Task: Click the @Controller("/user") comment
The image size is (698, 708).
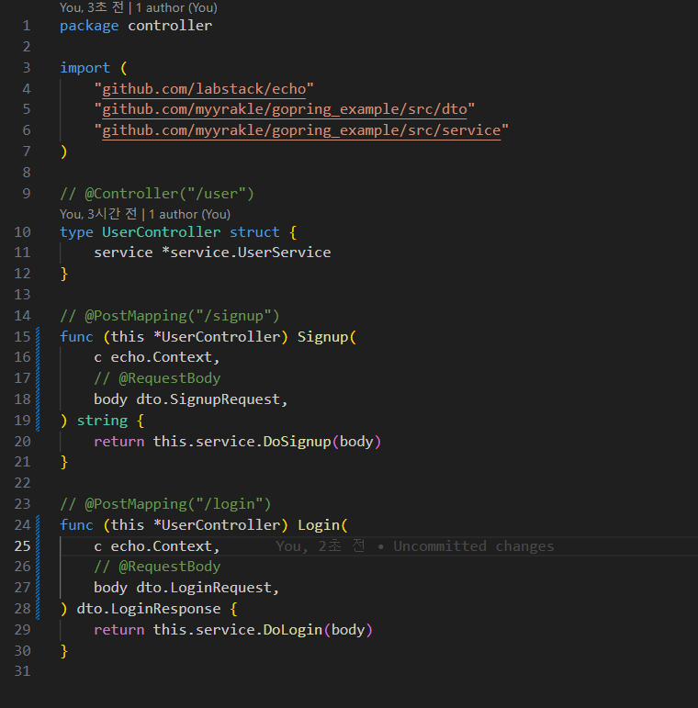Action: [156, 193]
